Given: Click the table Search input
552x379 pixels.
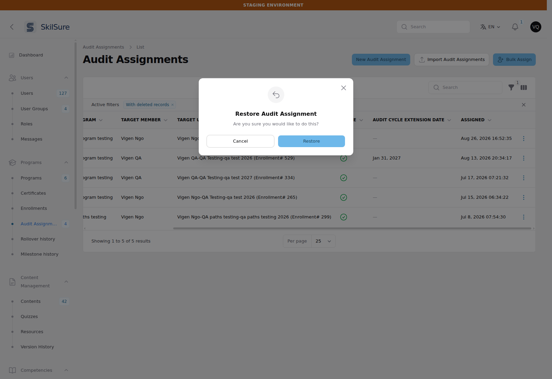Looking at the screenshot, I should click(465, 88).
